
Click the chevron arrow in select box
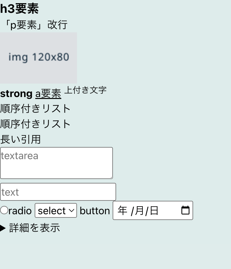(x=72, y=211)
